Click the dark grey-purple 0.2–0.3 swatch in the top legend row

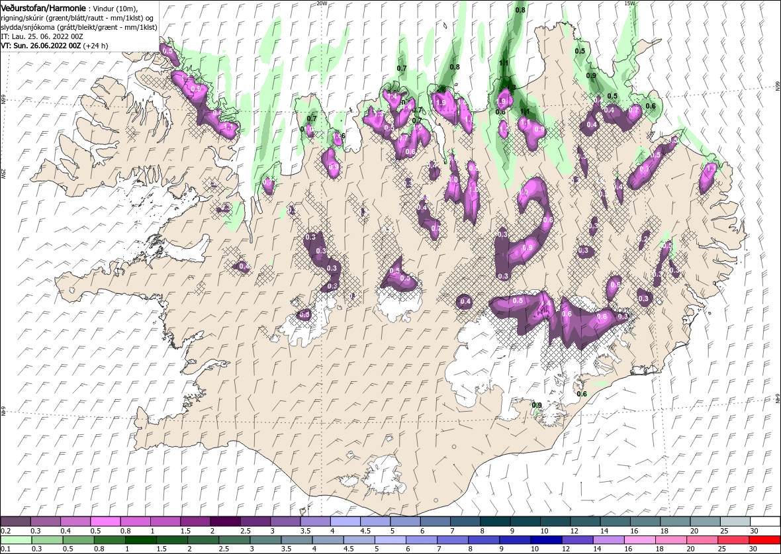(16, 522)
